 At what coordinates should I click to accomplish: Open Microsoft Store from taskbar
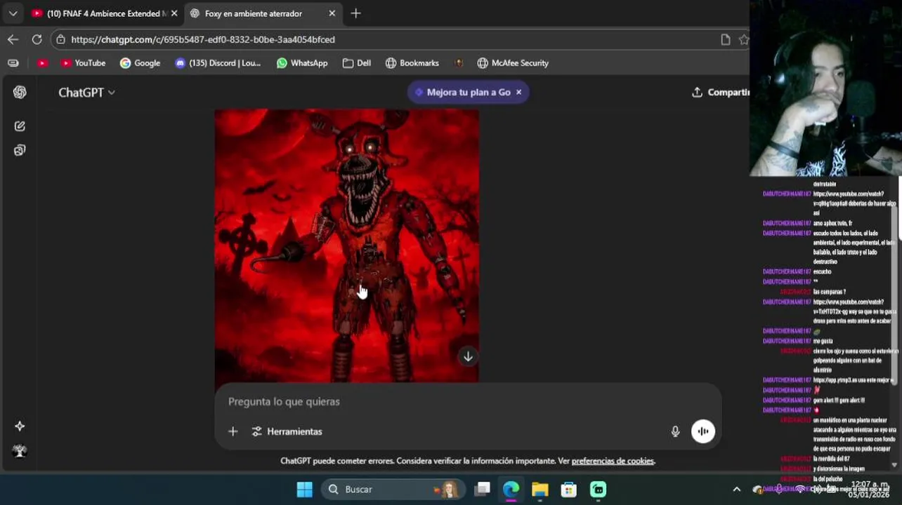click(x=568, y=489)
